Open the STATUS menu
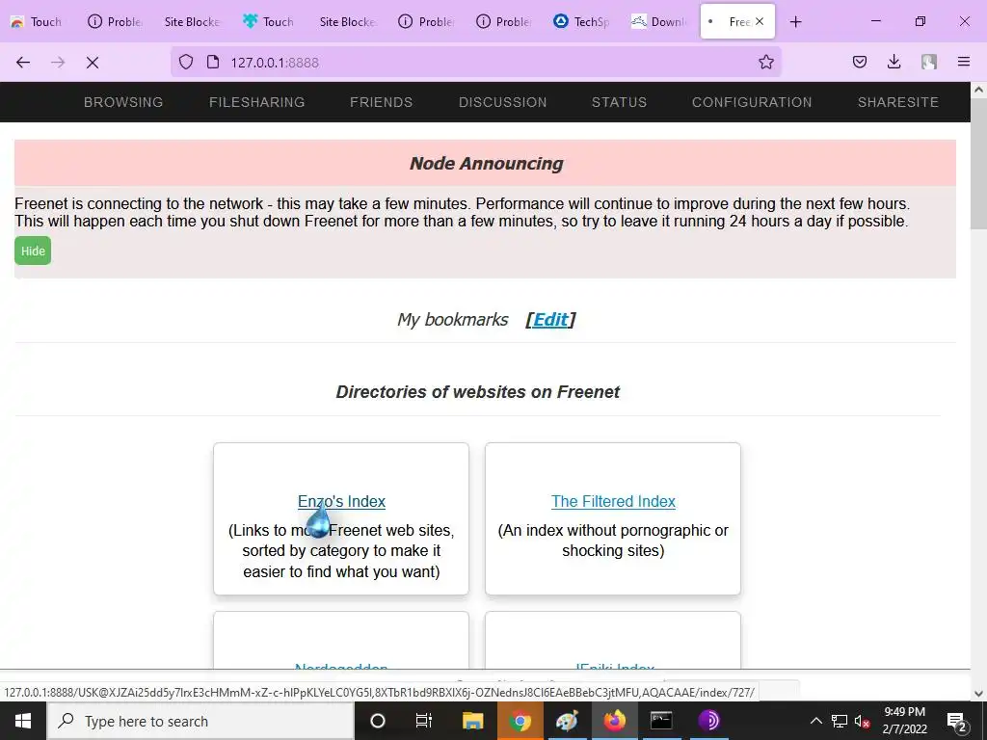987x740 pixels. tap(620, 102)
